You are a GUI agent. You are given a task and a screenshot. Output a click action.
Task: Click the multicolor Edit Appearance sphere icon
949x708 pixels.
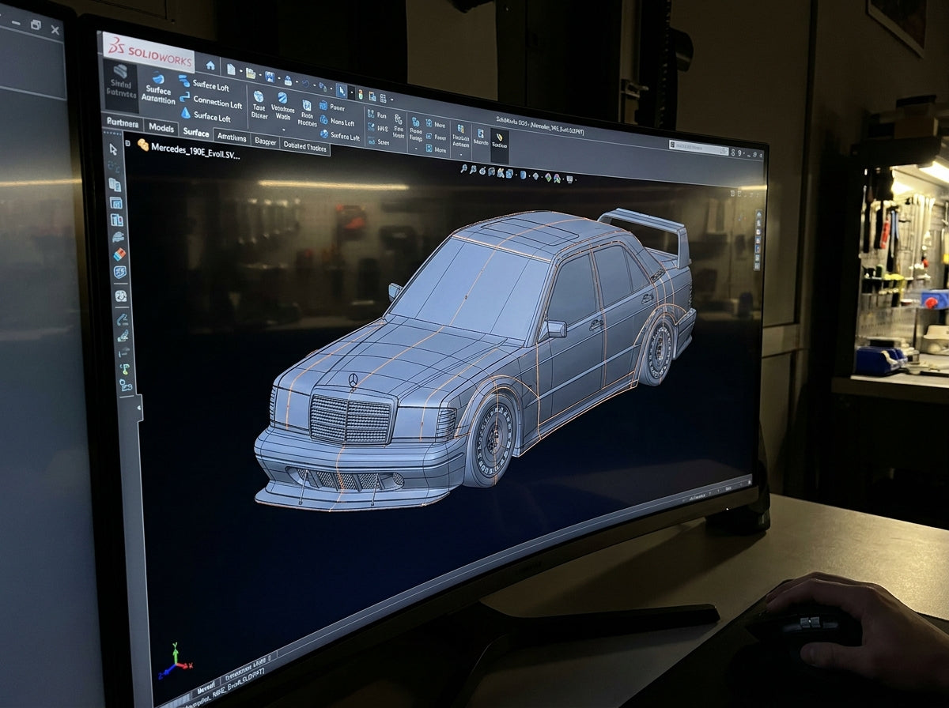548,177
